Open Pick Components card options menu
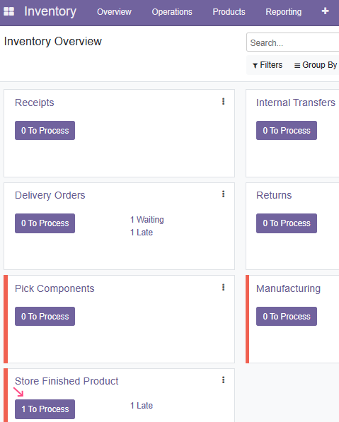The height and width of the screenshot is (422, 339). 223,288
